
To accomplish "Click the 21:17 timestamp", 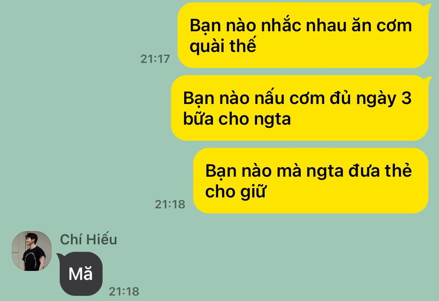I will pos(155,59).
